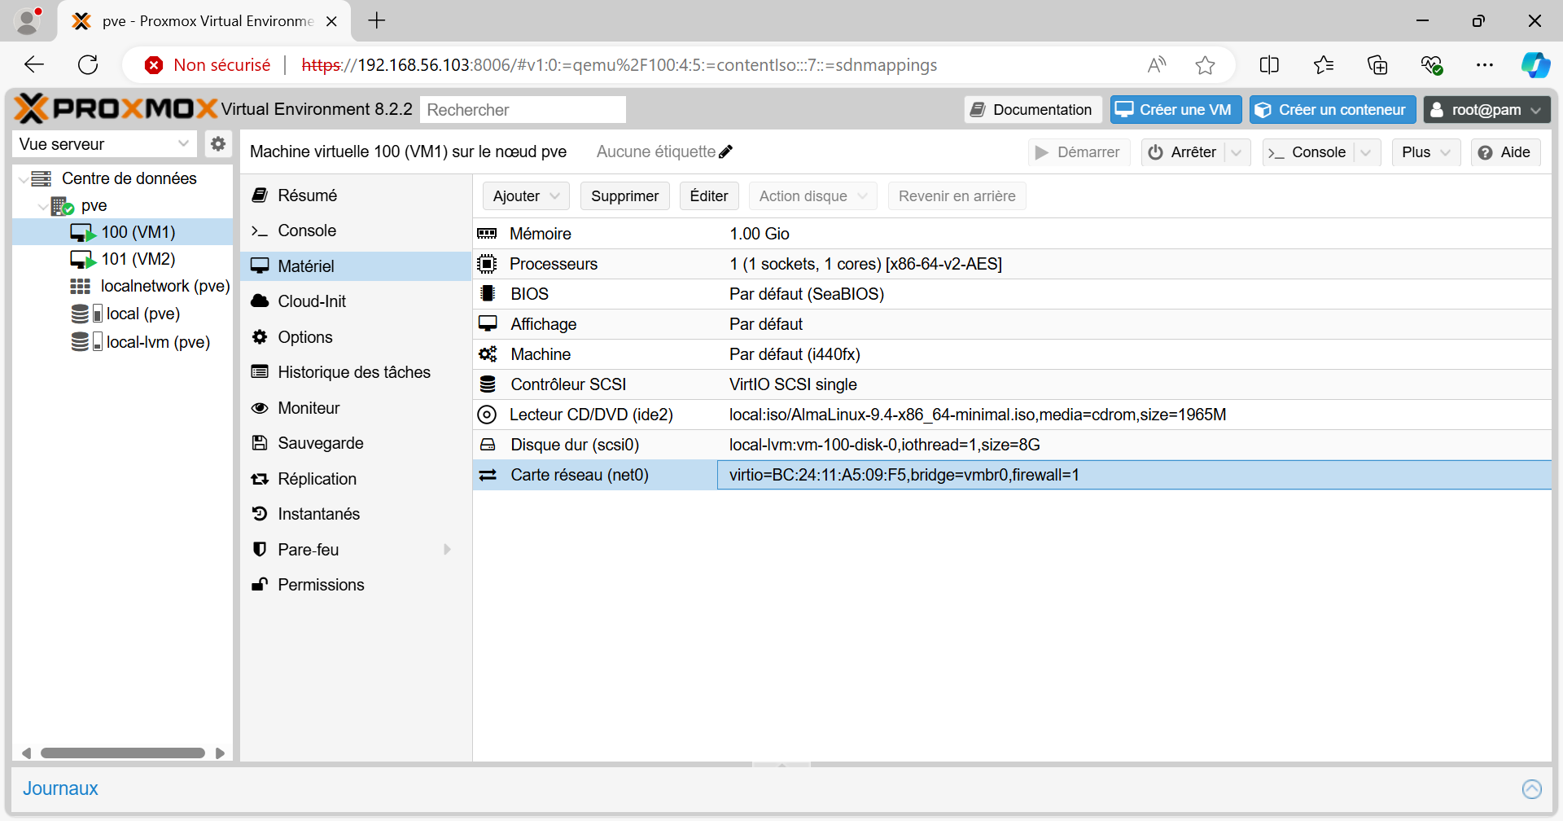Open the Ajouter dropdown button
Image resolution: width=1563 pixels, height=821 pixels.
(526, 196)
